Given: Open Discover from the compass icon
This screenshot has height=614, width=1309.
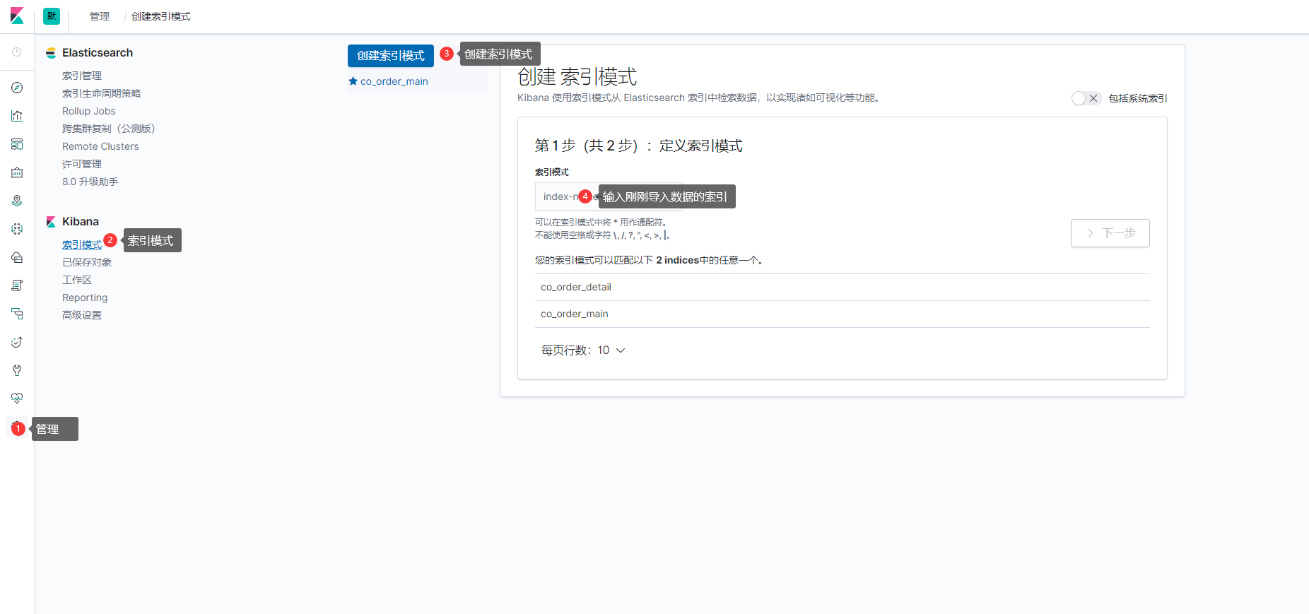Looking at the screenshot, I should [x=17, y=88].
